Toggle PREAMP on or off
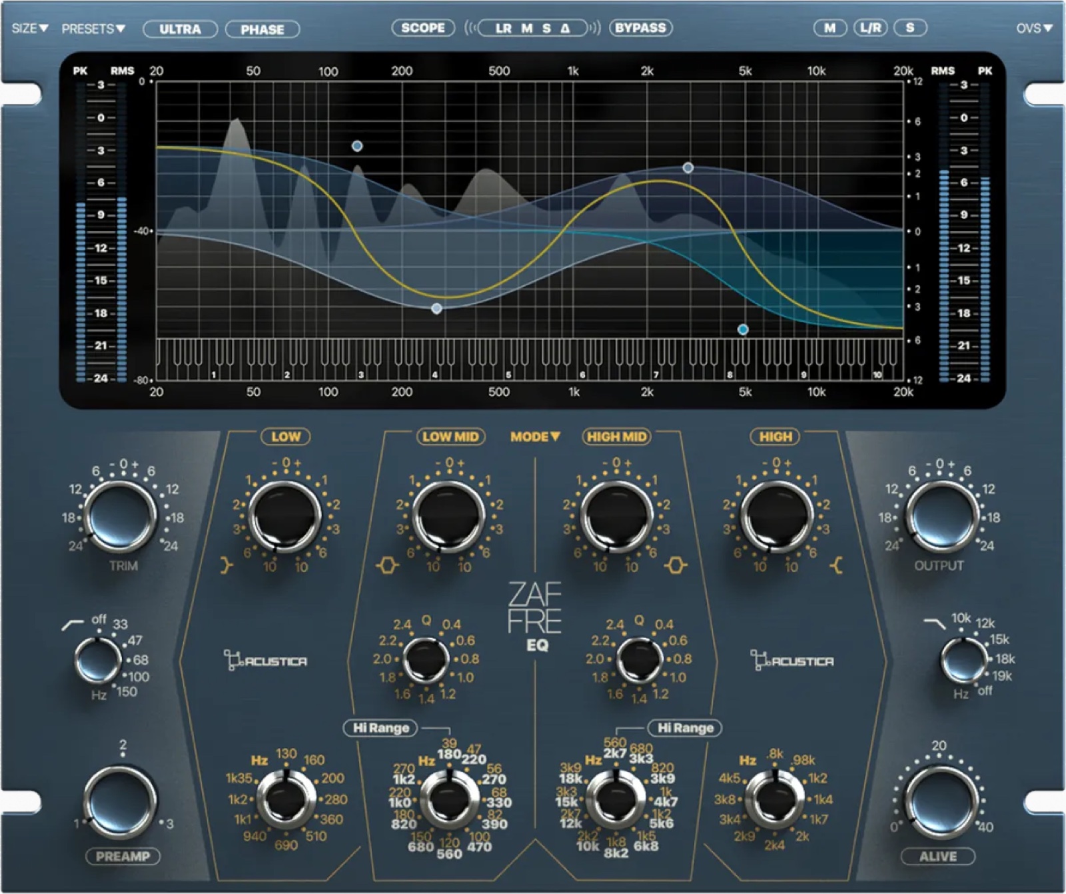This screenshot has height=894, width=1066. [x=123, y=857]
